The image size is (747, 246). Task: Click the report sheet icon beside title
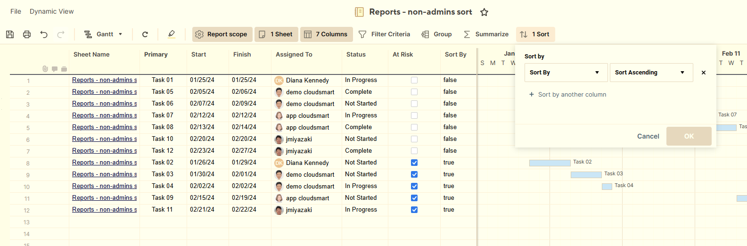(x=359, y=12)
